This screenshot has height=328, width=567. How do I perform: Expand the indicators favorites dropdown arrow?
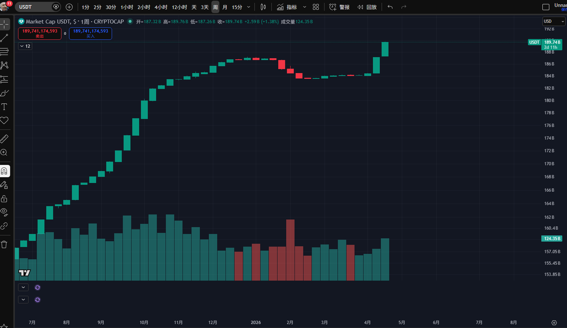pos(304,7)
